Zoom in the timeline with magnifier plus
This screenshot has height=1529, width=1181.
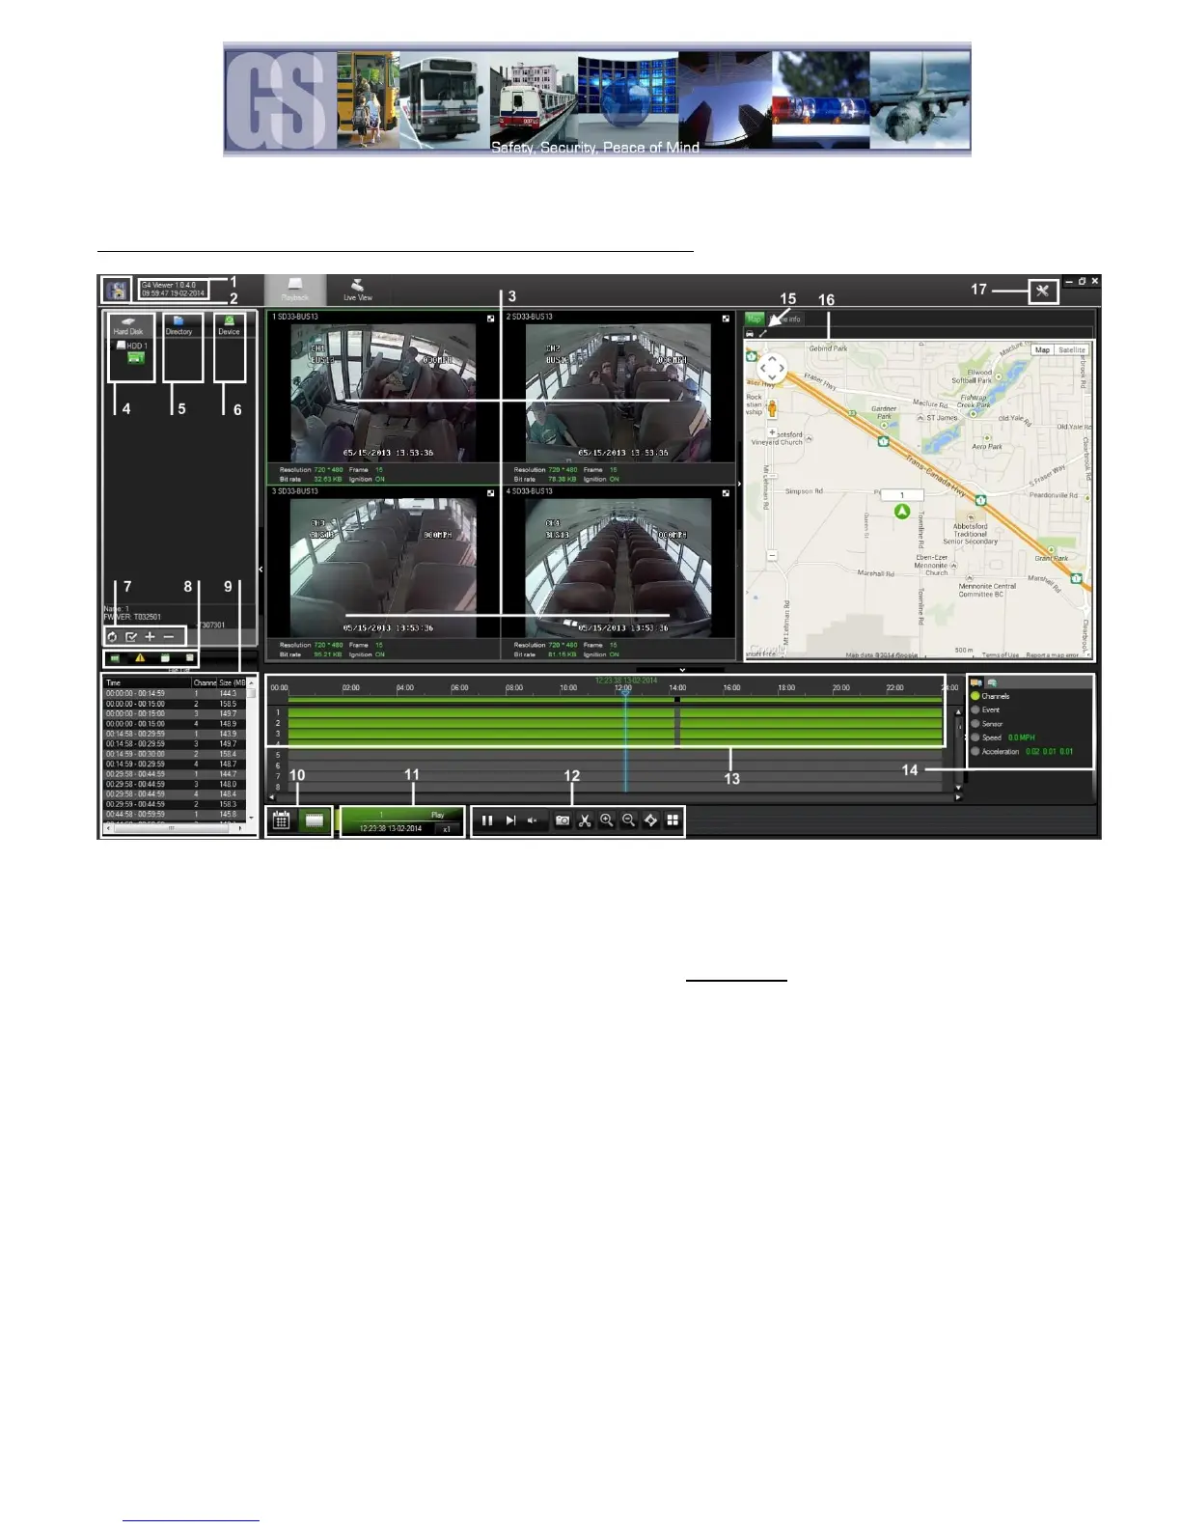click(607, 820)
